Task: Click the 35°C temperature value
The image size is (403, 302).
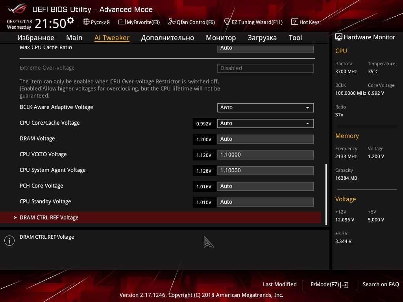Action: [373, 72]
